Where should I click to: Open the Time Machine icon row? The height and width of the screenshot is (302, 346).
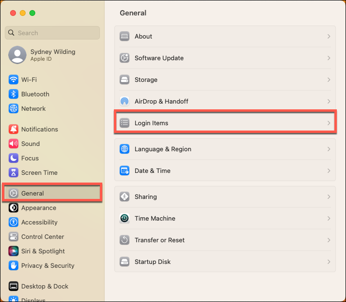(225, 218)
